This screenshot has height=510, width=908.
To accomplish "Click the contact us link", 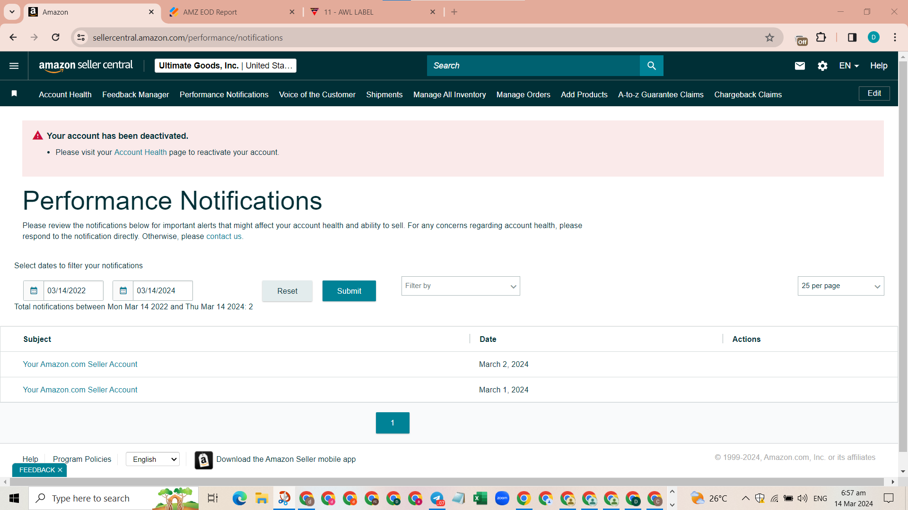I will click(224, 236).
